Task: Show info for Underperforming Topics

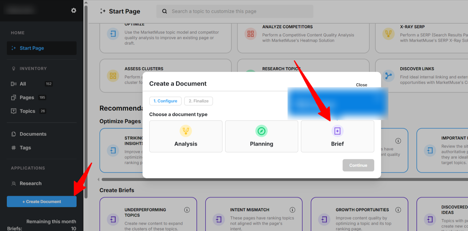Action: pos(187,210)
